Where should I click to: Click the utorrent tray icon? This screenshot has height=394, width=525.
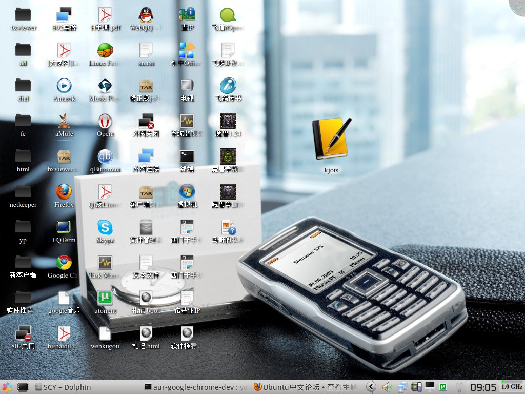[443, 387]
